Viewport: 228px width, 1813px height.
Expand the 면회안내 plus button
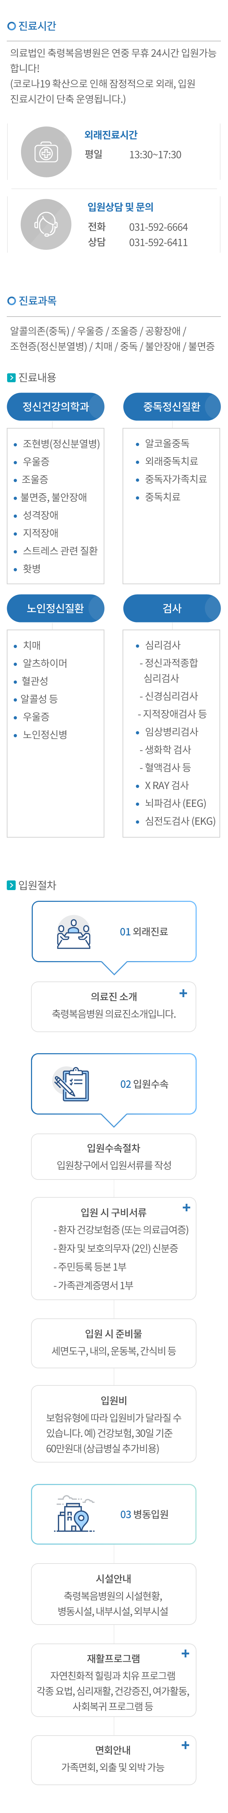(185, 1745)
